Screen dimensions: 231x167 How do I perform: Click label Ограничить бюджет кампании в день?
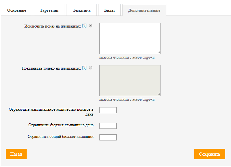(x=61, y=125)
